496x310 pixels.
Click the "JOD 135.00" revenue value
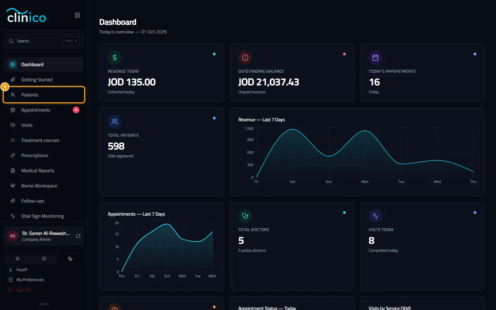(x=132, y=82)
